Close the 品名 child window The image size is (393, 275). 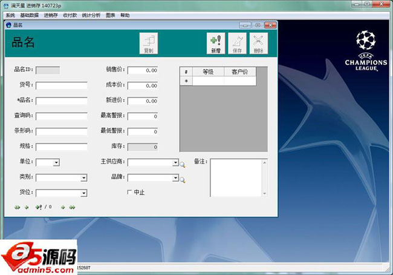270,25
